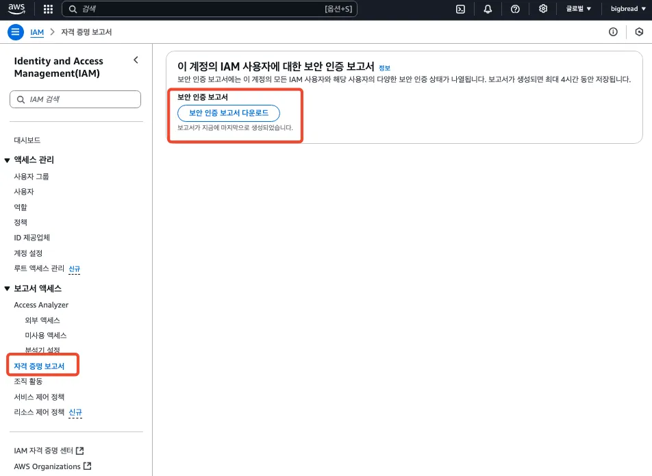Click the 보고서가 지금에 마지막으로 생성되었습니다 status text

coord(236,127)
